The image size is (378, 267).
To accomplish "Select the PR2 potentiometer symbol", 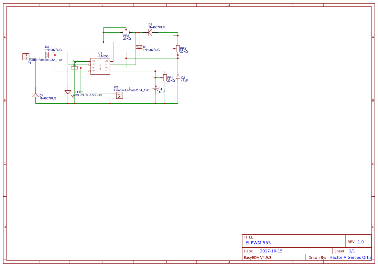I will click(x=126, y=32).
